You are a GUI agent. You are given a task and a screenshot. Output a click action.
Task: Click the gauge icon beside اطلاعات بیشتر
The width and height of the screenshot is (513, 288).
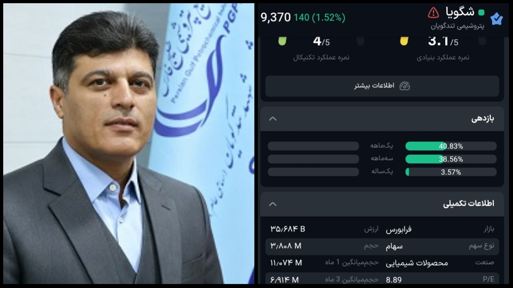click(x=405, y=86)
